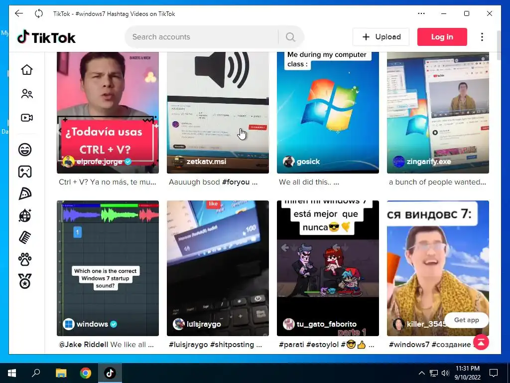
Task: Select the Gaming controller category icon
Action: (25, 172)
